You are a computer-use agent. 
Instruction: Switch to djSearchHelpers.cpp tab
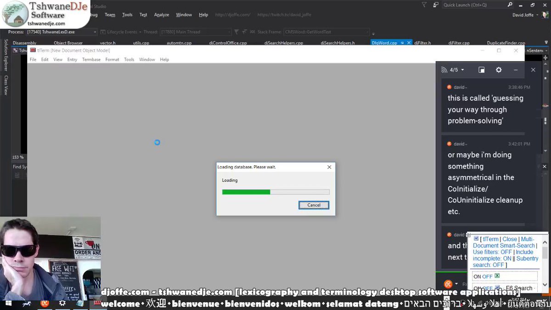pos(284,43)
